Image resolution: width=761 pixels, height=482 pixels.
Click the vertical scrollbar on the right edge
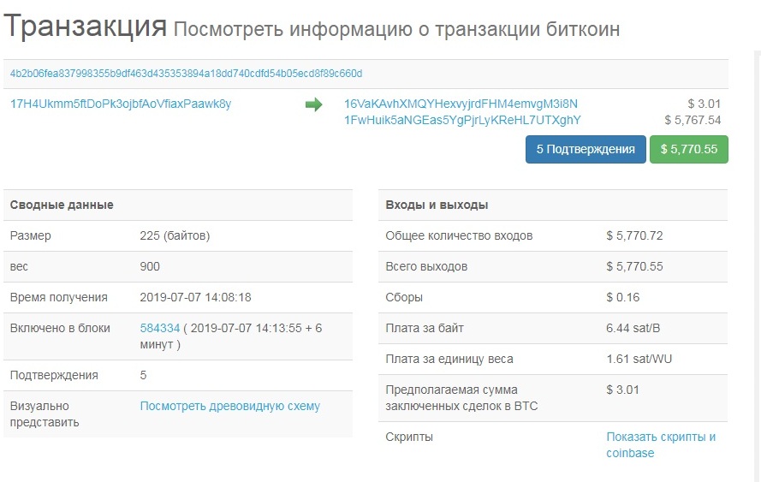(x=756, y=257)
